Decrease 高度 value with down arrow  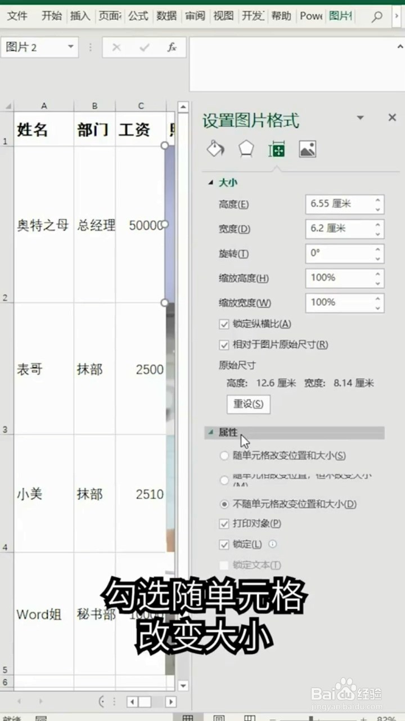[378, 209]
